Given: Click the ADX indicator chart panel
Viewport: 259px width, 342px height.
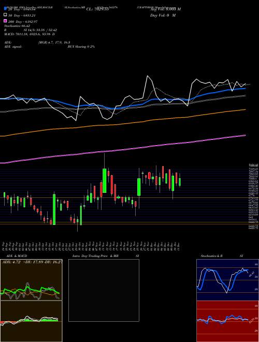Looking at the screenshot, I should (x=31, y=280).
